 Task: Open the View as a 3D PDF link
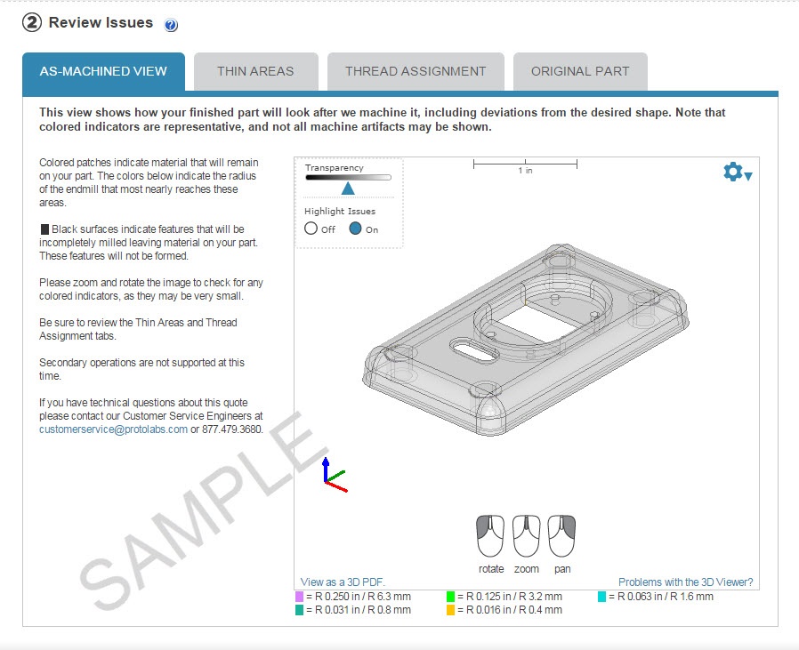(343, 582)
